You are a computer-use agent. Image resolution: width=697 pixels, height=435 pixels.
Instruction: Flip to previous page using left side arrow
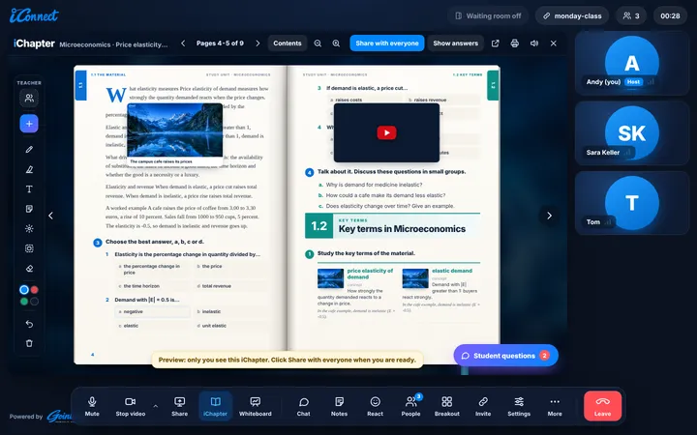(x=50, y=216)
